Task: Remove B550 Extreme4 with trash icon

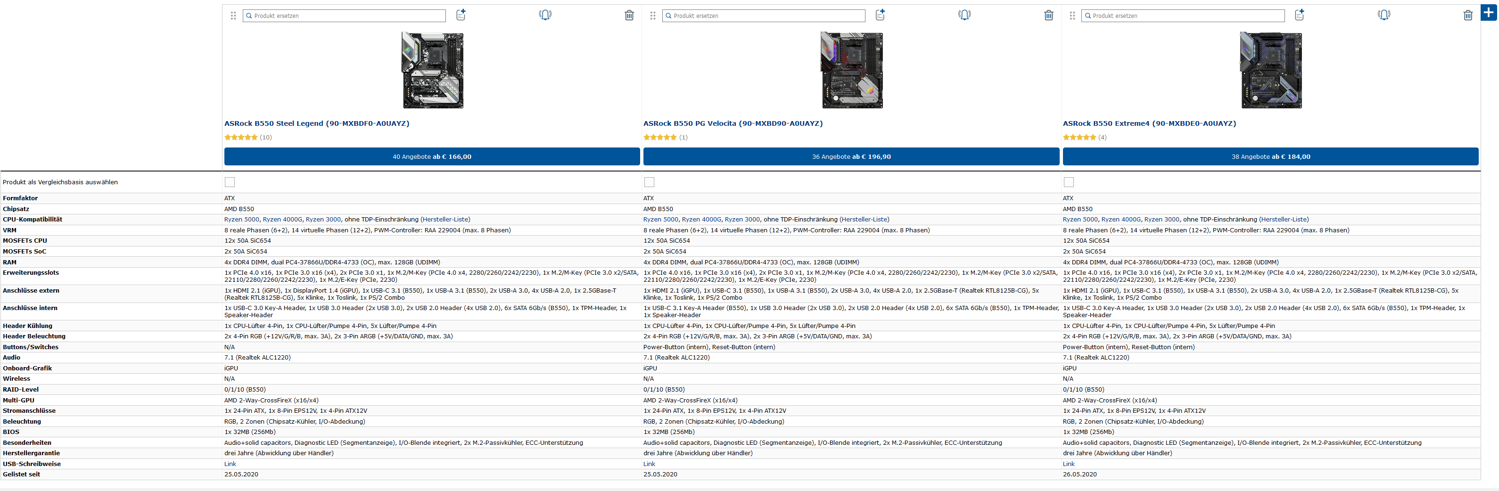Action: tap(1468, 15)
